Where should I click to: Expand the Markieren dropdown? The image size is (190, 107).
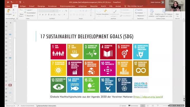[x=140, y=15]
